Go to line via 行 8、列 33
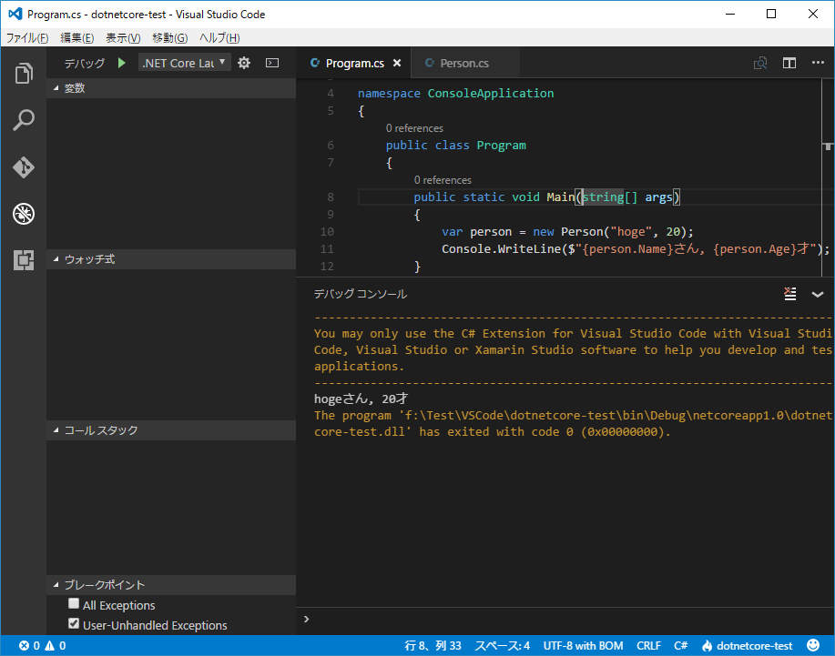This screenshot has height=656, width=835. (433, 645)
